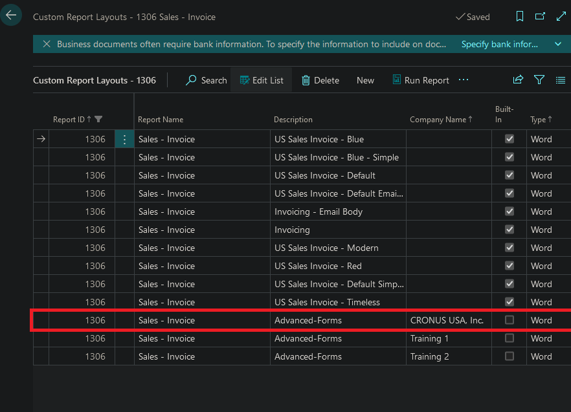The image size is (571, 412).
Task: Toggle Built-In checkbox for CRONUS USA row
Action: point(509,320)
